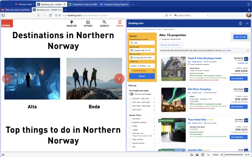
Task: Enable the Twin beds filter
Action: point(130,119)
